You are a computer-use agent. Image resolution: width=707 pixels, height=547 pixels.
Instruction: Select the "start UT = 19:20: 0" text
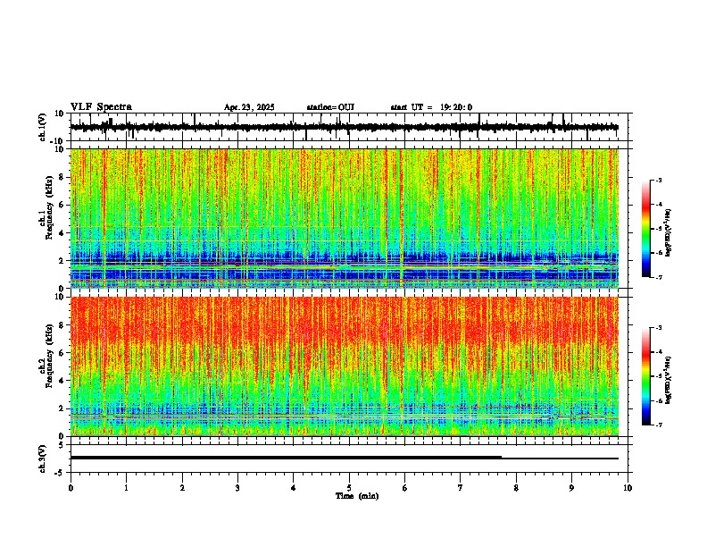[431, 107]
